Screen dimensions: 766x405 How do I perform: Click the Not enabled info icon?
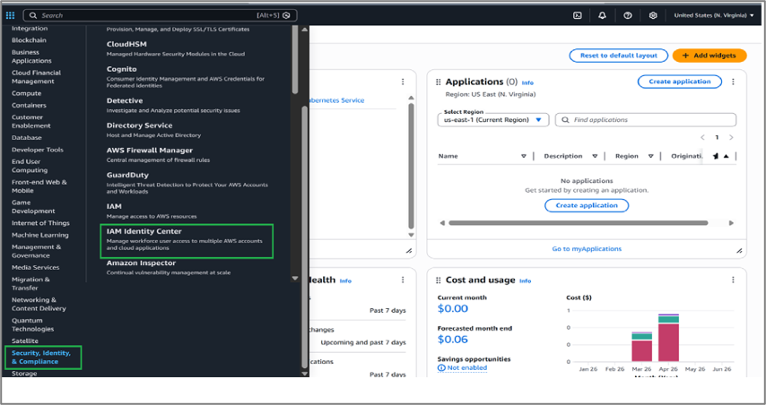tap(441, 368)
